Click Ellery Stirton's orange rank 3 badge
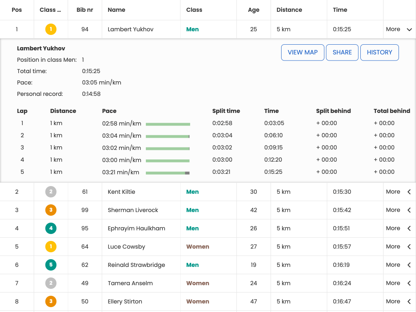This screenshot has width=416, height=312. pos(51,301)
